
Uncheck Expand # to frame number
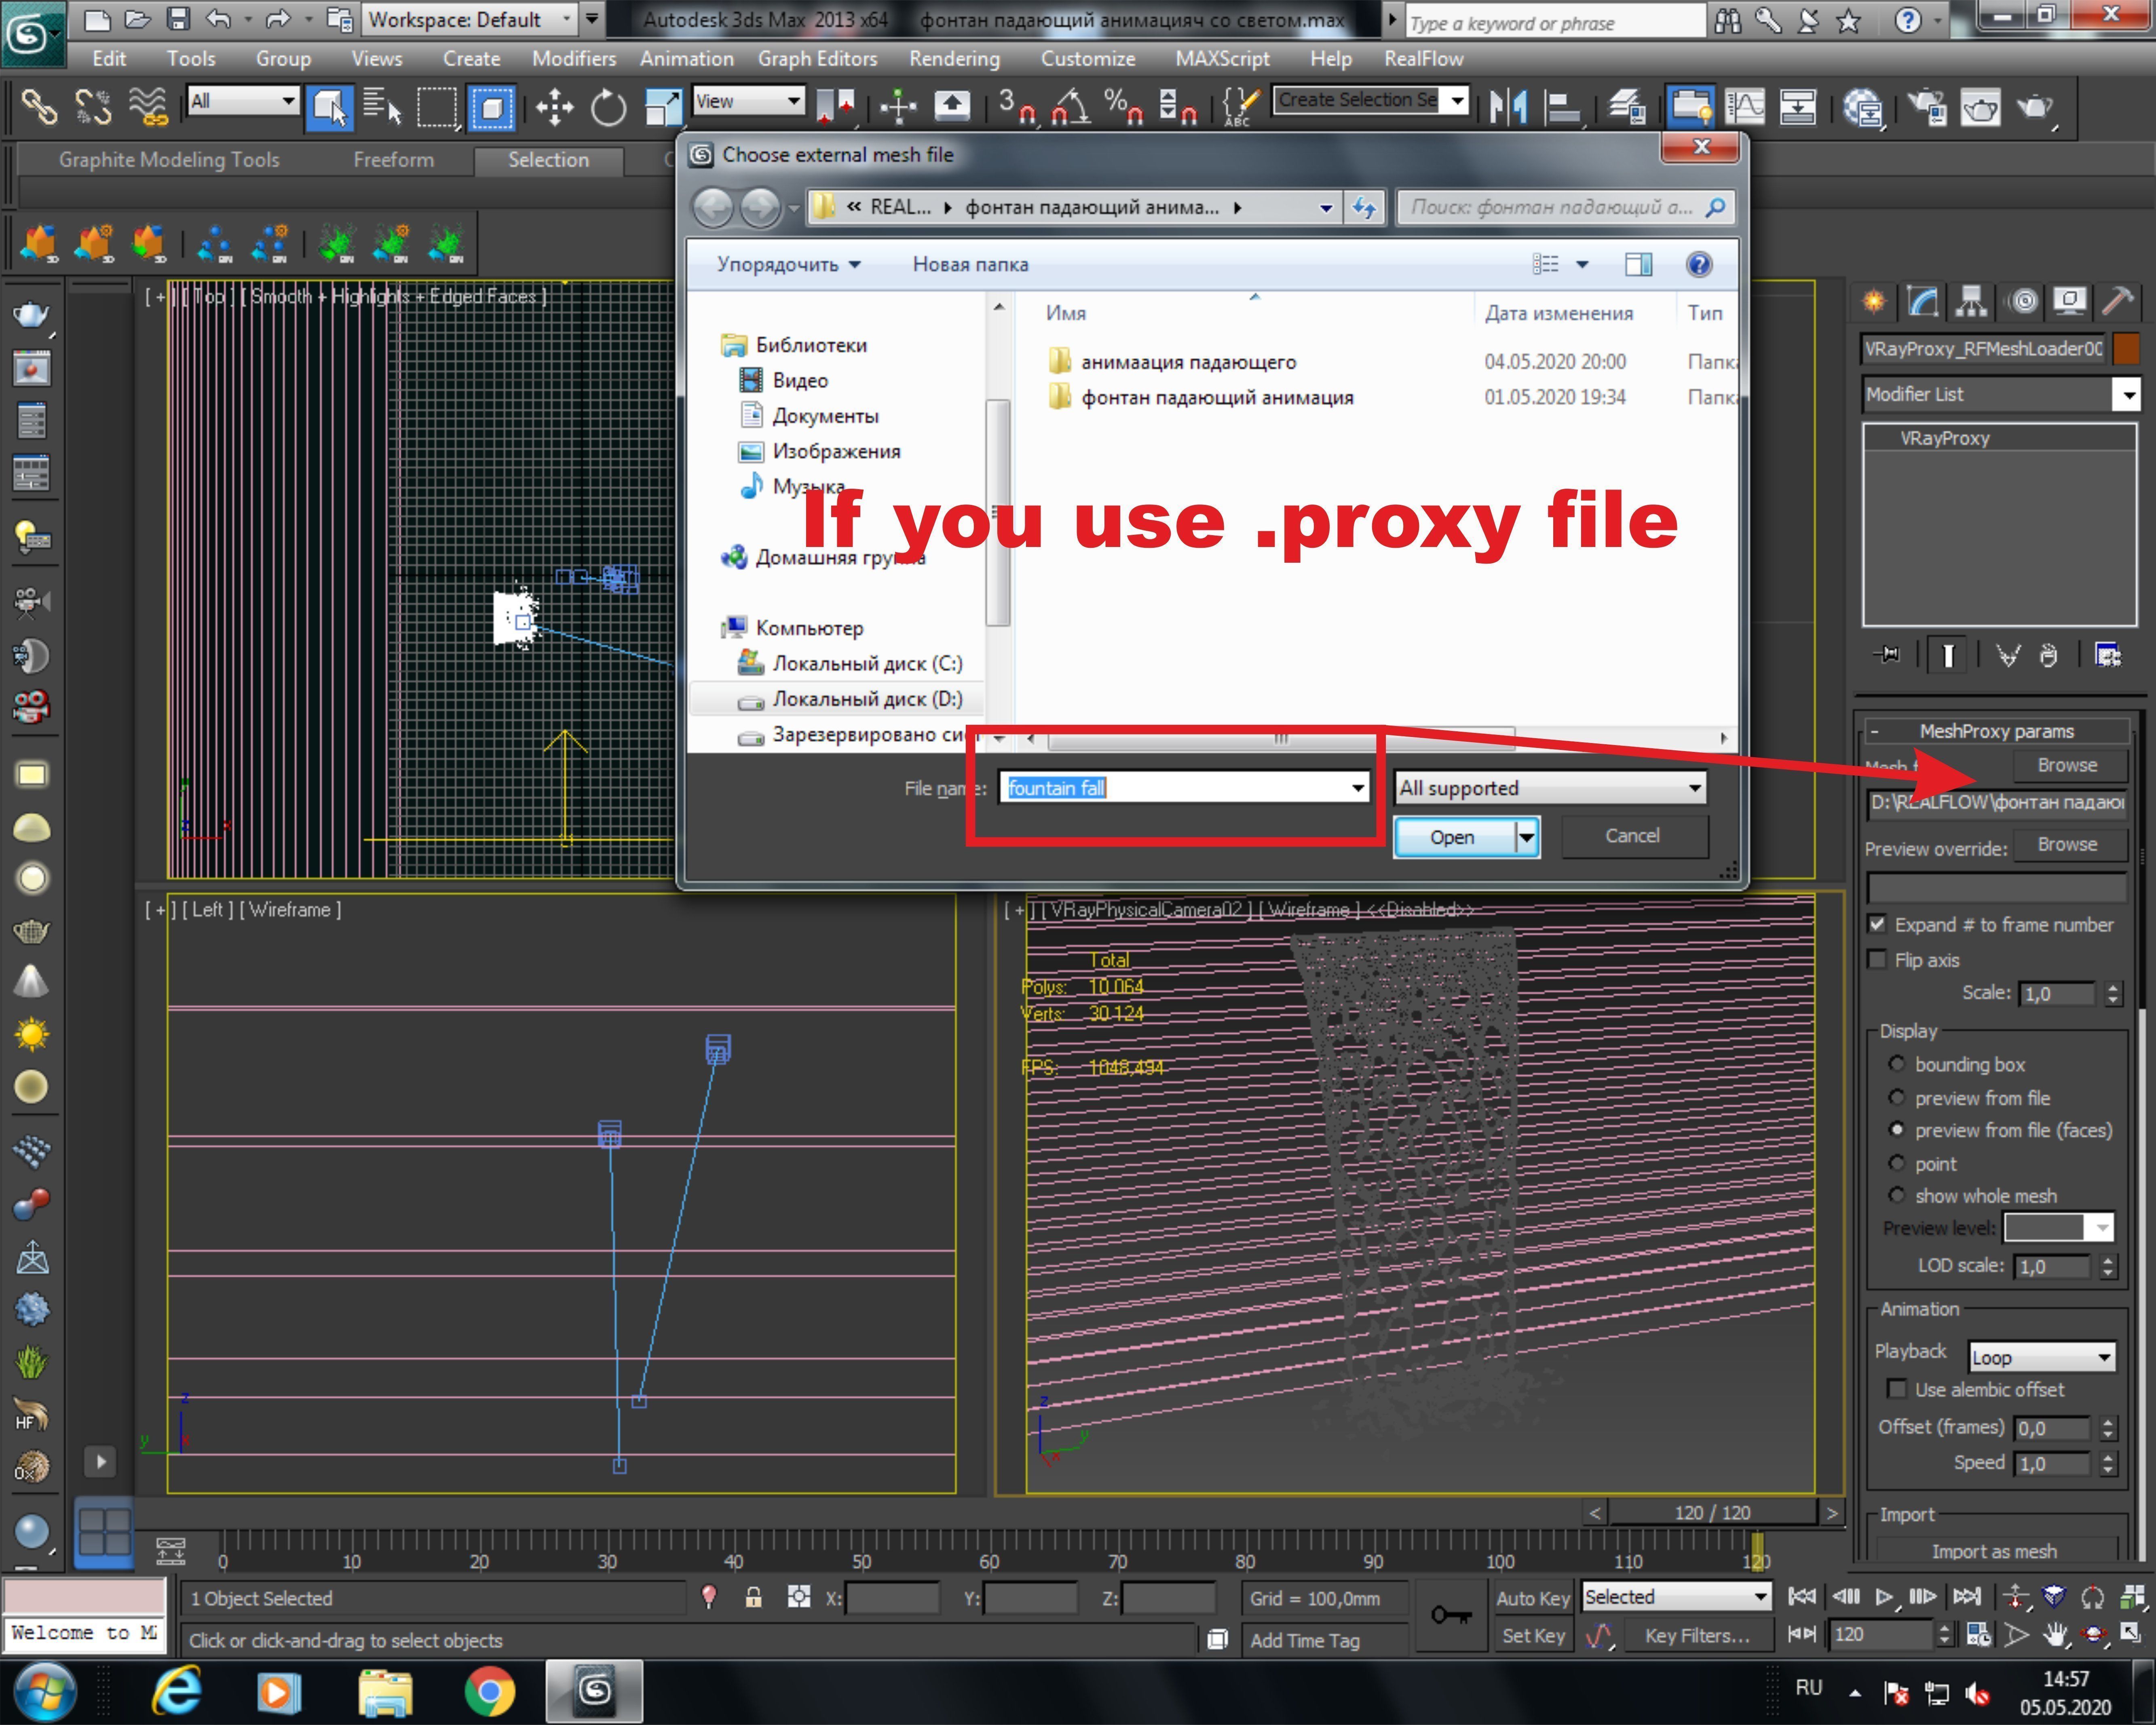(x=1877, y=924)
